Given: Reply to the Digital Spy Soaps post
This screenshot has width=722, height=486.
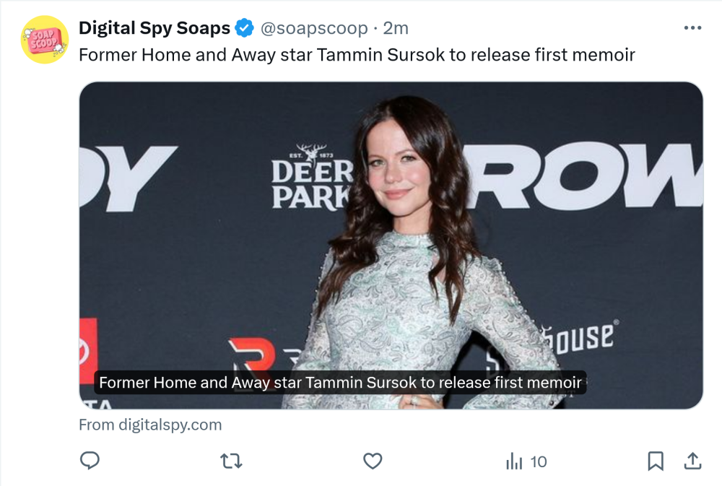Looking at the screenshot, I should (x=90, y=461).
